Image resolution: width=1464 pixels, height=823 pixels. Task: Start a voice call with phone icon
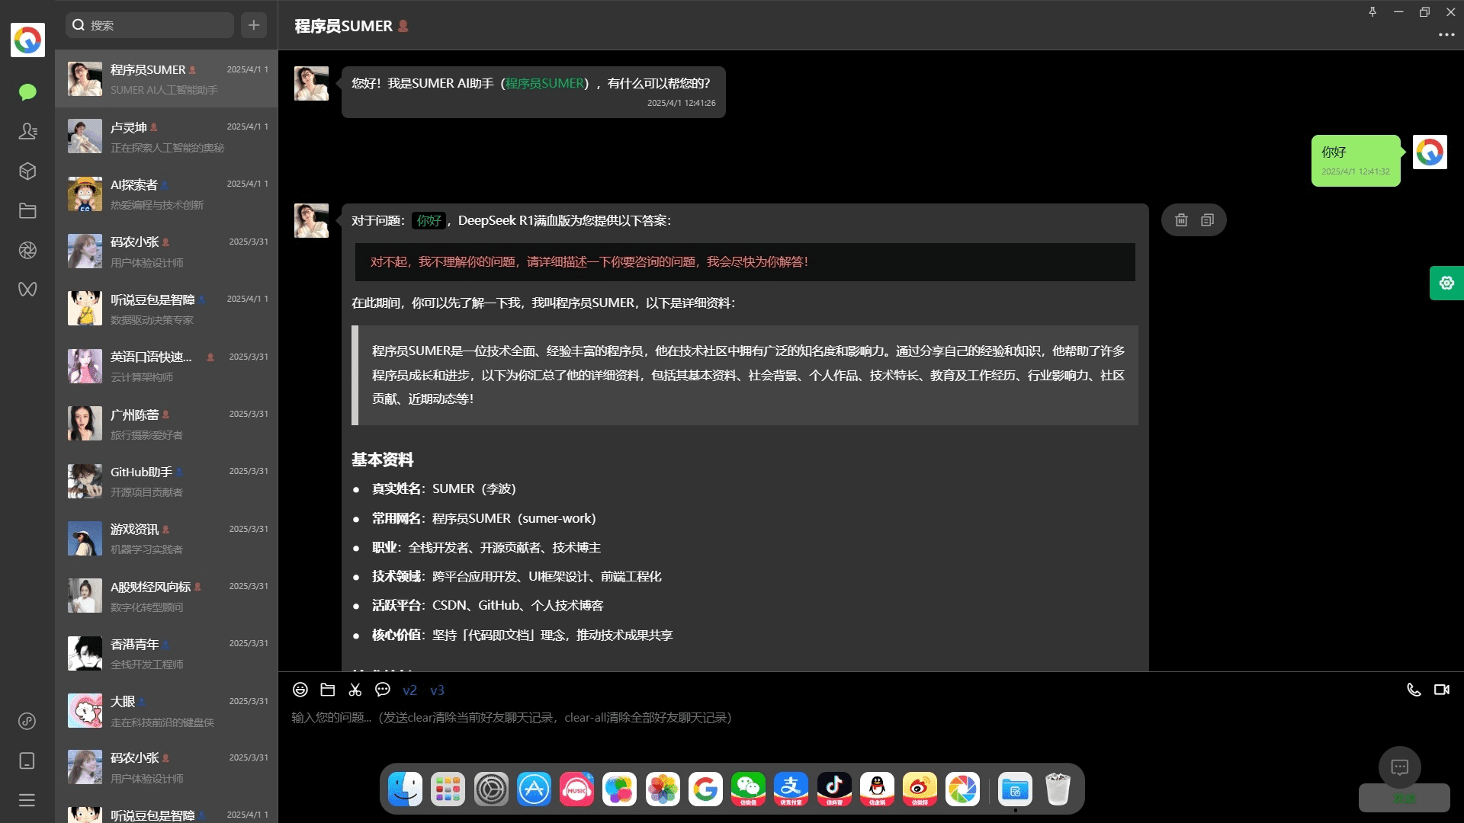tap(1414, 690)
